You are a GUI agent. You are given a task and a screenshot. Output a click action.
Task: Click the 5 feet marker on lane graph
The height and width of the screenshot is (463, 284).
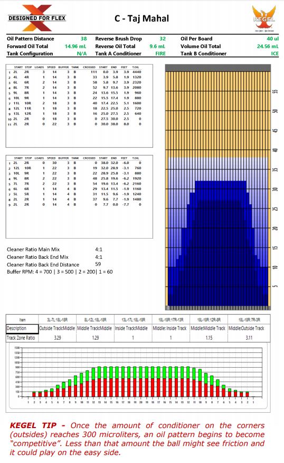point(275,286)
